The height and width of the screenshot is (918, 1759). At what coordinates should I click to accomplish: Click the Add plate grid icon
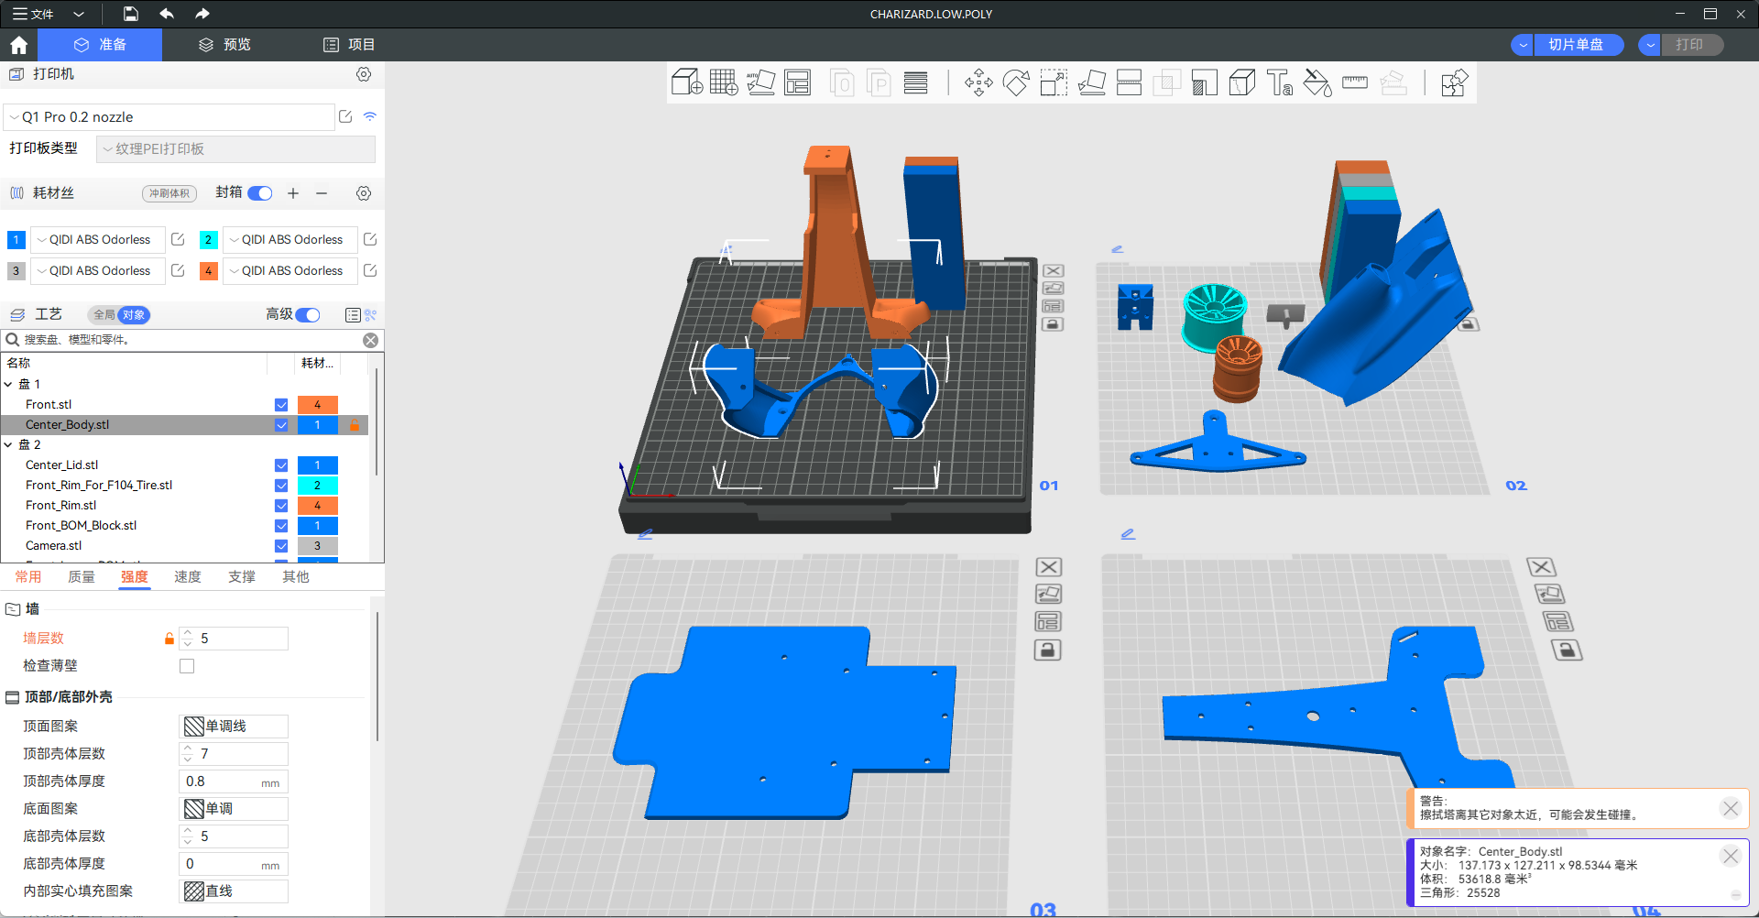723,82
